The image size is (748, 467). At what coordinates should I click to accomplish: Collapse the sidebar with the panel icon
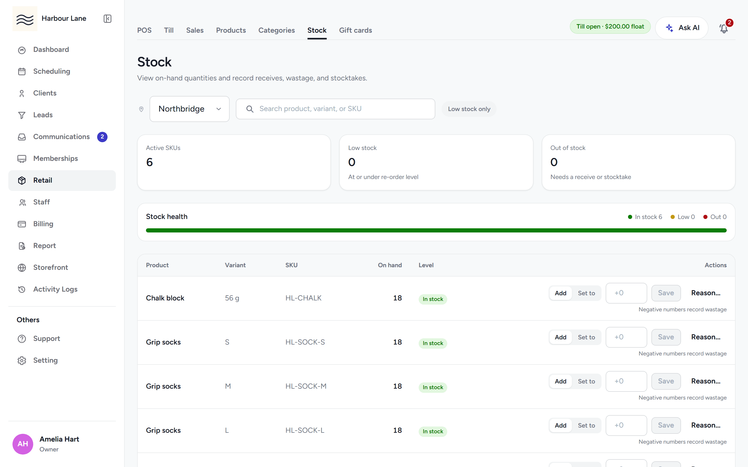coord(107,18)
